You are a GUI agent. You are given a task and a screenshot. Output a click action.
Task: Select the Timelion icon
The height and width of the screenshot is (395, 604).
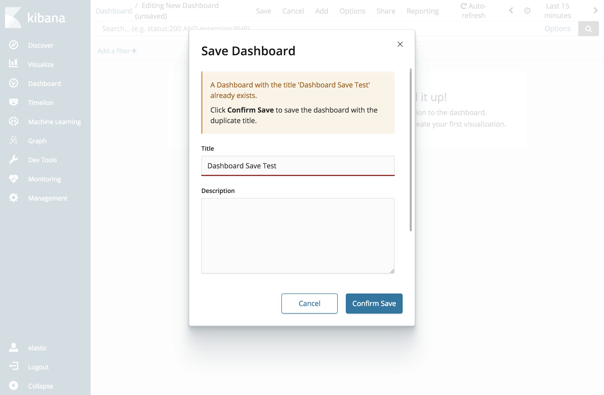pyautogui.click(x=14, y=102)
